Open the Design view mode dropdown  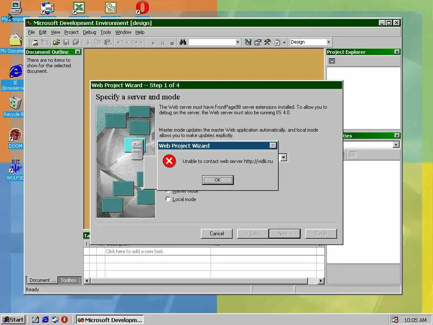329,42
